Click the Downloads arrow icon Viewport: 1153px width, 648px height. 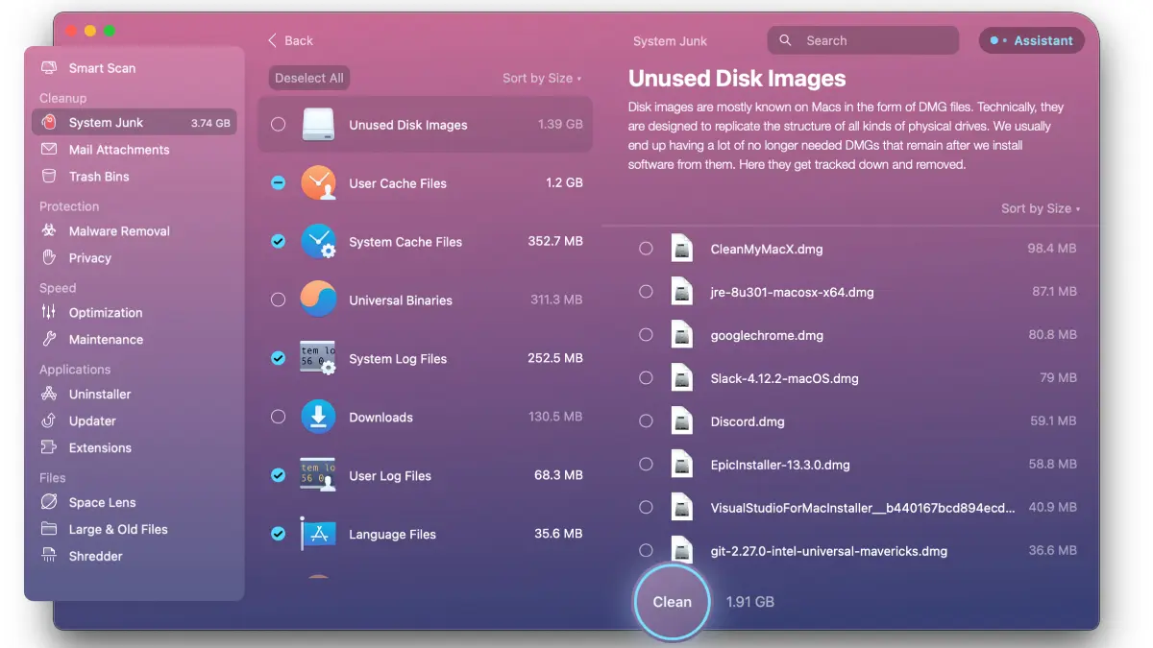(x=318, y=417)
